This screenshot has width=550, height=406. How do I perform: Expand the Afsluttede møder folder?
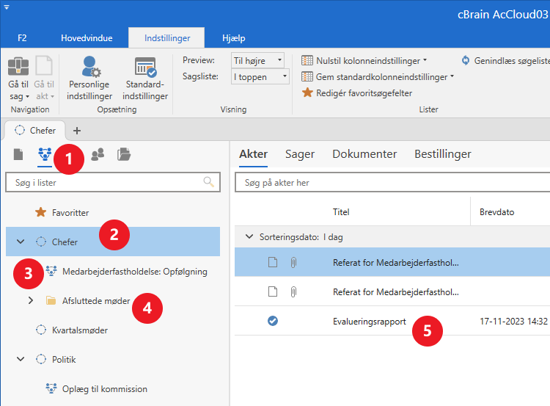click(x=30, y=300)
